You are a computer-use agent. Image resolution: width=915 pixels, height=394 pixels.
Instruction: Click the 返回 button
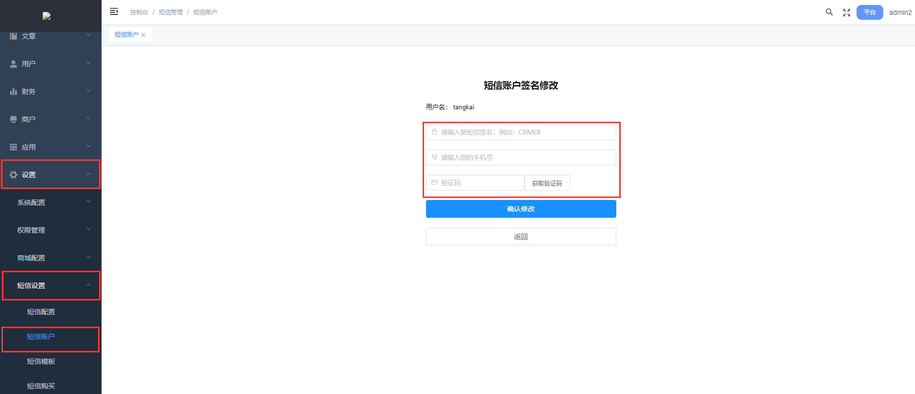click(x=521, y=237)
